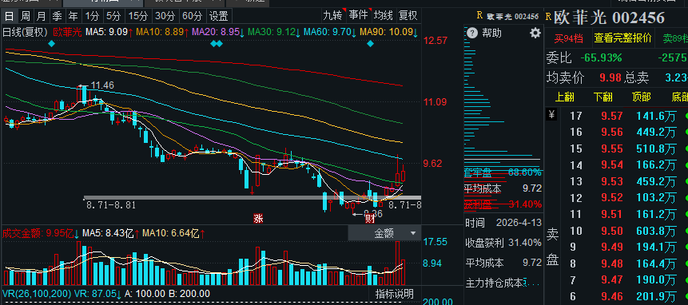Select the 30分 chart tab
This screenshot has height=305, width=688.
tap(165, 17)
